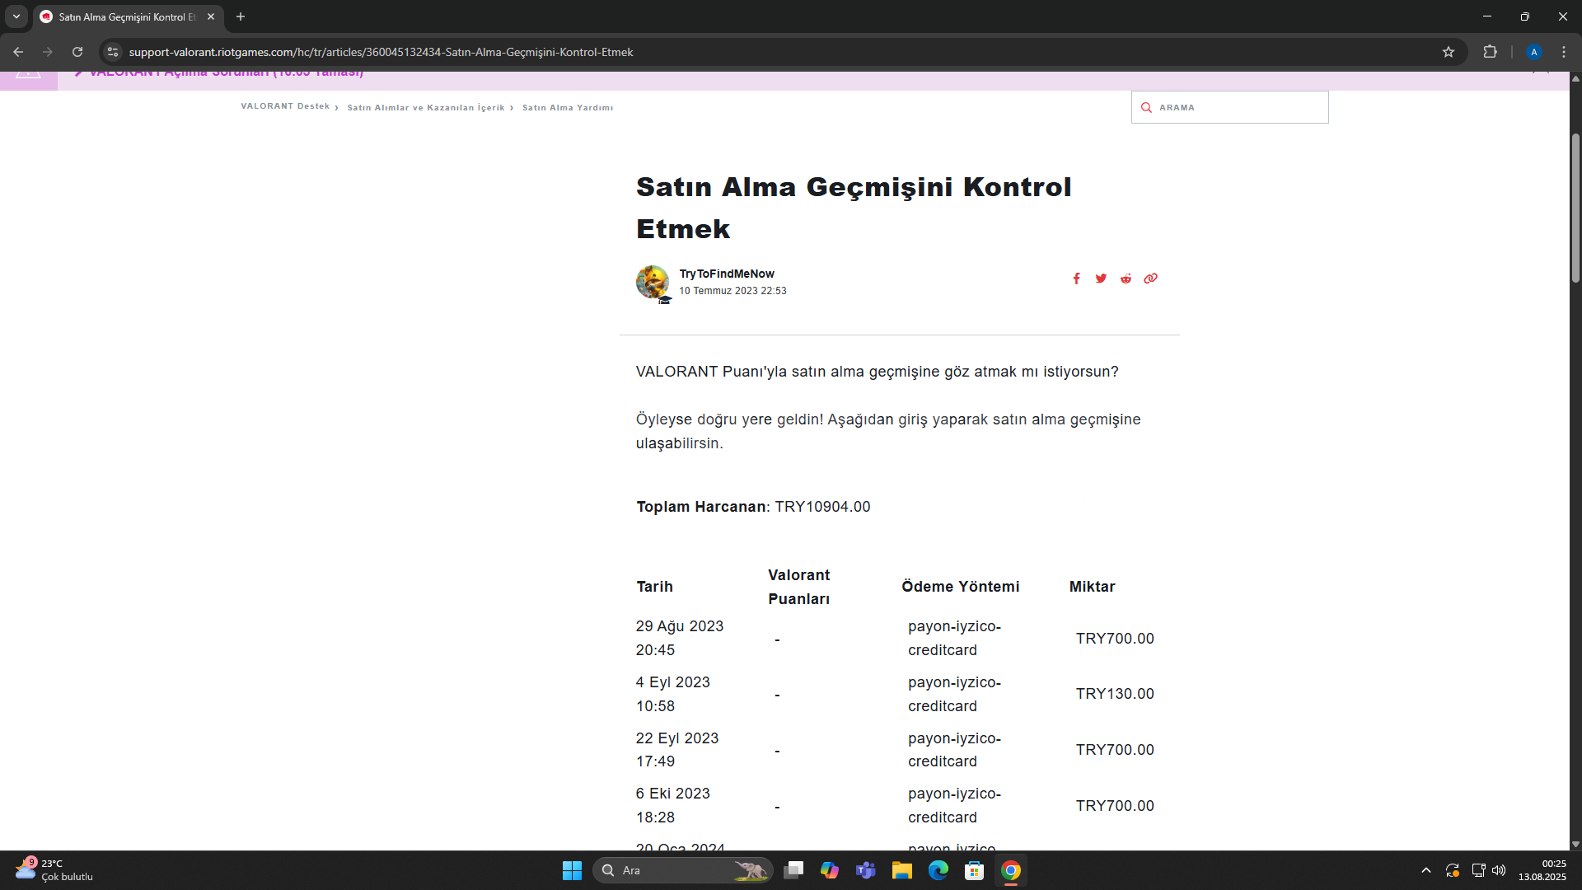This screenshot has width=1582, height=890.
Task: Select TRY700.00 amount in 6 Eki row
Action: pyautogui.click(x=1115, y=806)
